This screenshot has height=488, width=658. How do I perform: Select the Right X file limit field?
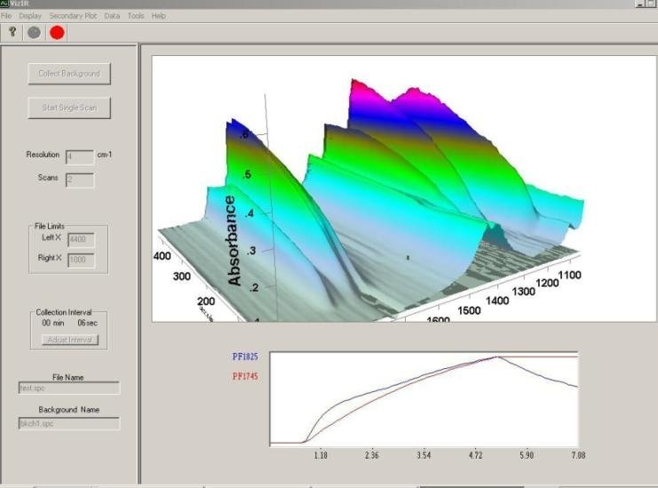click(x=79, y=260)
